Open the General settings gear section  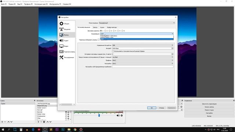tap(61, 23)
